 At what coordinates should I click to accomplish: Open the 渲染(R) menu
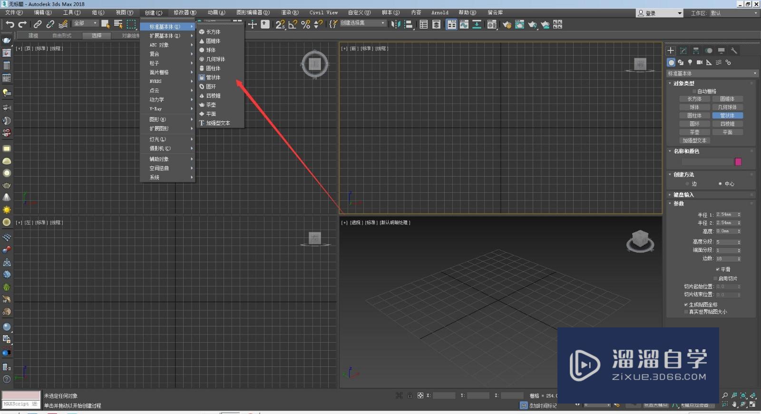click(290, 13)
